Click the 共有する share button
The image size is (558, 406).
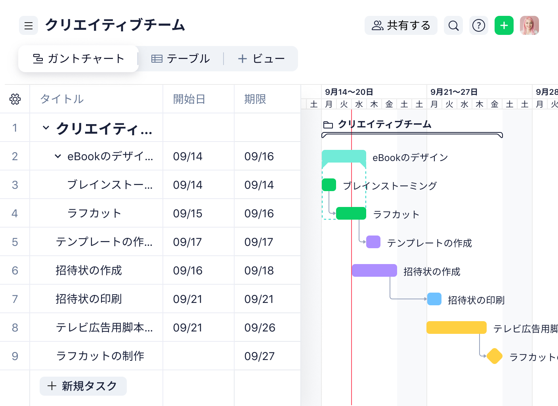pos(401,25)
